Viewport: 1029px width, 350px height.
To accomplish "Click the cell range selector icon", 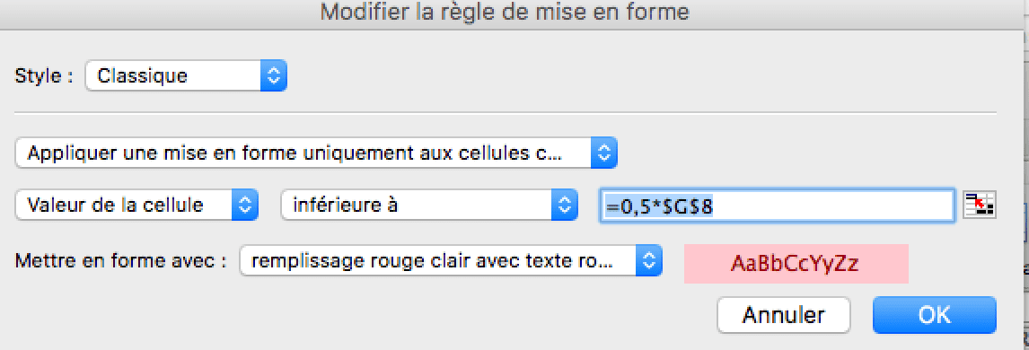I will pyautogui.click(x=979, y=206).
